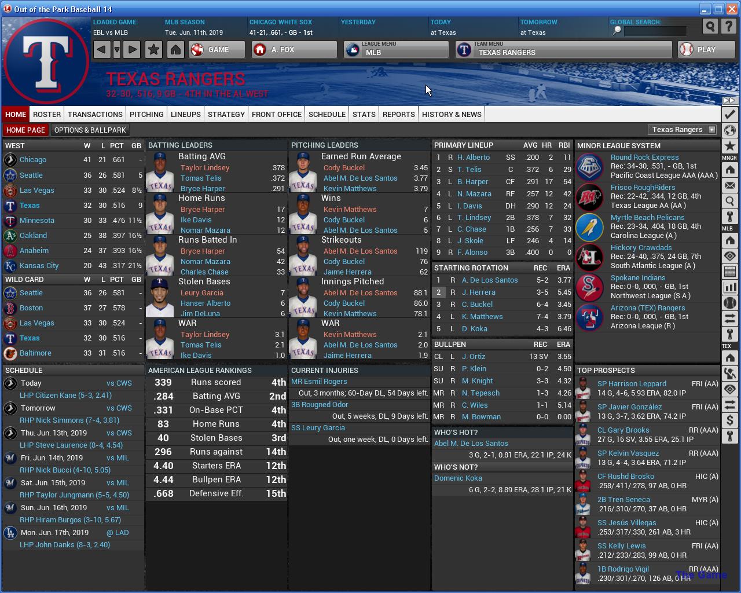The image size is (741, 593).
Task: Open Domenic Koka under Who's Not
Action: click(458, 478)
